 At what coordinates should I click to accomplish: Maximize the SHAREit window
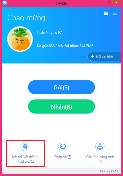tap(109, 2)
